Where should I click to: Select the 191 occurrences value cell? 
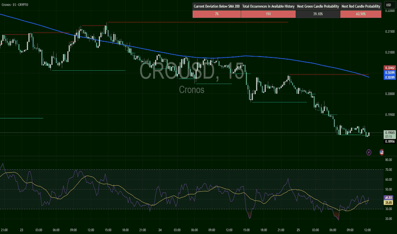pos(268,14)
